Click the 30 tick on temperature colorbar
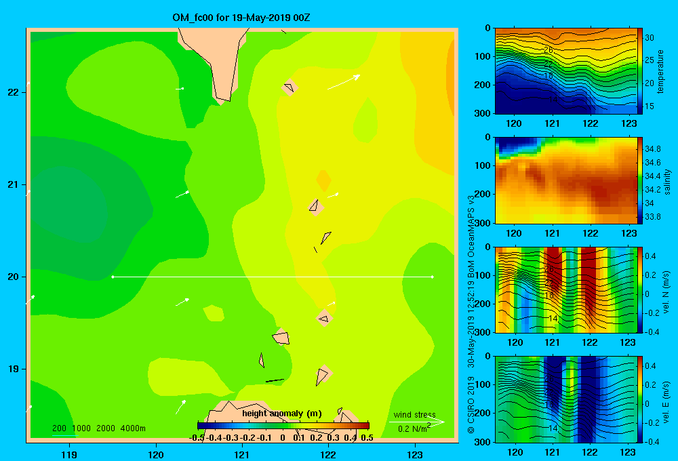Image resolution: width=678 pixels, height=461 pixels. pyautogui.click(x=650, y=37)
